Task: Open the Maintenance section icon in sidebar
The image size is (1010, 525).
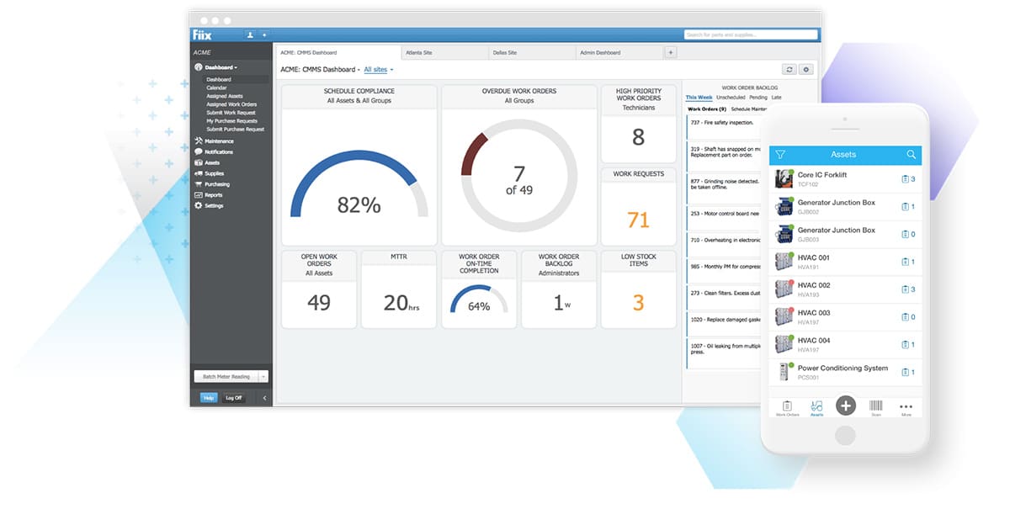Action: point(198,141)
